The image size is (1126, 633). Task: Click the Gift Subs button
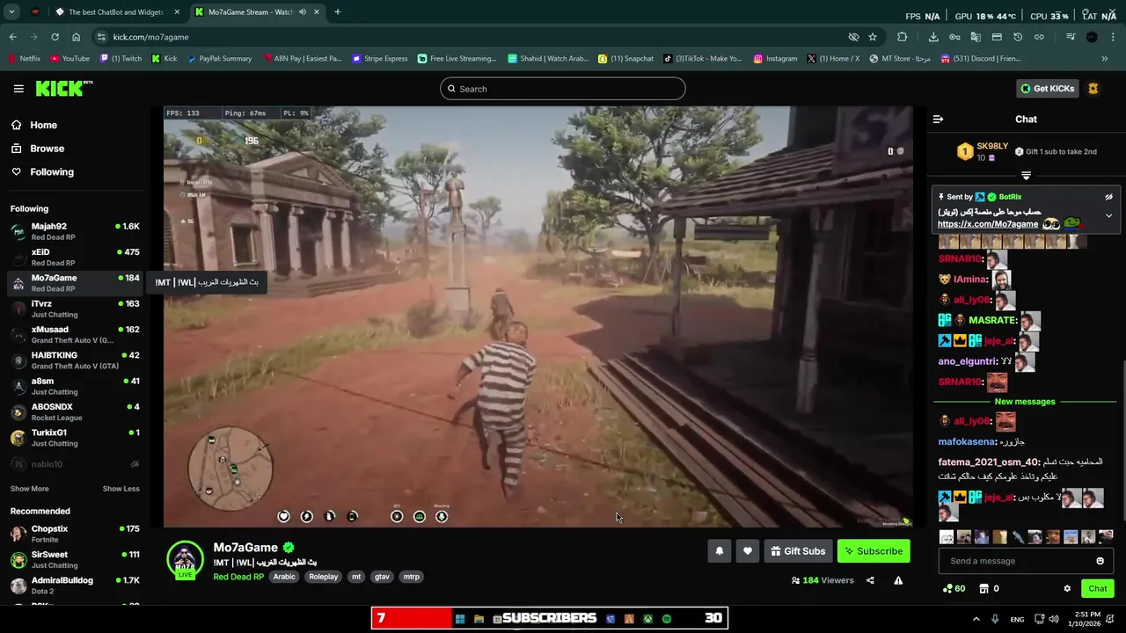click(x=798, y=551)
